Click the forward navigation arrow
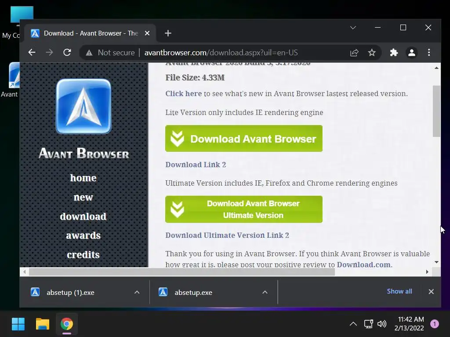The height and width of the screenshot is (337, 450). (49, 53)
